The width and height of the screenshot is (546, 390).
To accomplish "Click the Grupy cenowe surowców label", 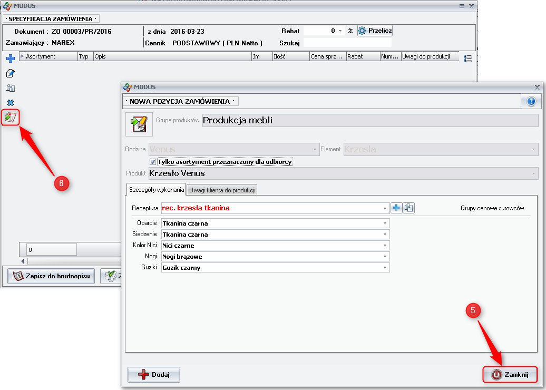I will [492, 208].
